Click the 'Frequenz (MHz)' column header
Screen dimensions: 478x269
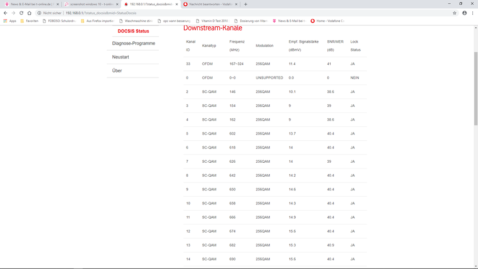[237, 46]
